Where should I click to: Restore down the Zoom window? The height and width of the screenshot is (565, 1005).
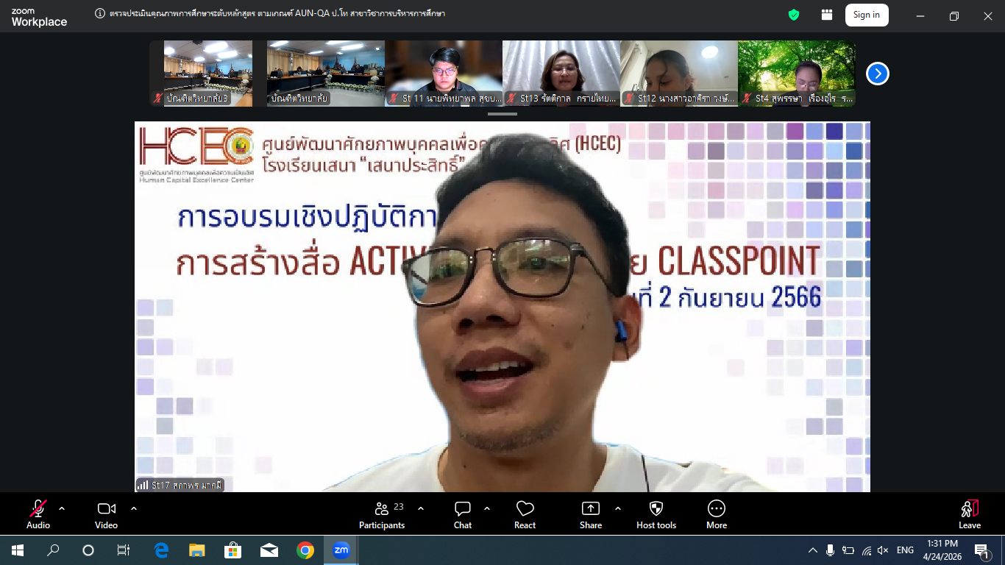point(954,15)
